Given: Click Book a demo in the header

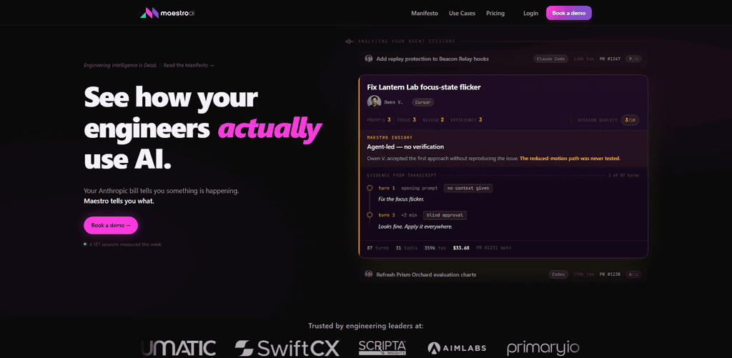Looking at the screenshot, I should tap(568, 13).
